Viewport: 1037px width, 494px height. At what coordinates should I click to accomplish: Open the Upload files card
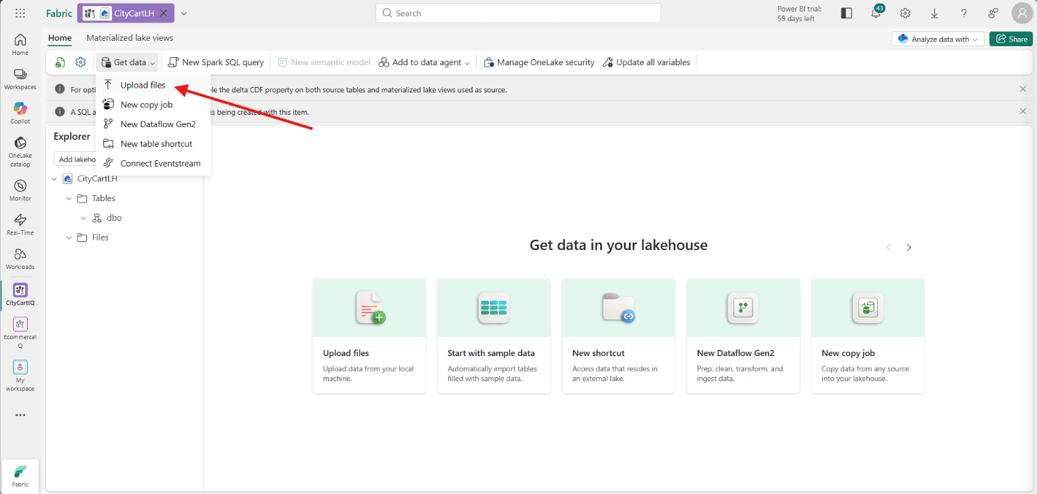[369, 336]
